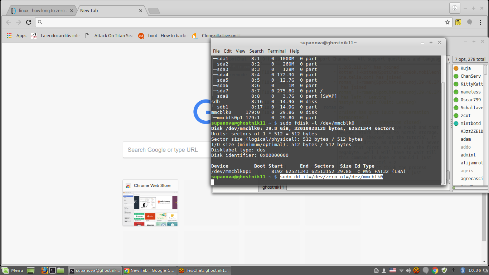489x275 pixels.
Task: Select user zcot in HexChat list
Action: coord(465,116)
